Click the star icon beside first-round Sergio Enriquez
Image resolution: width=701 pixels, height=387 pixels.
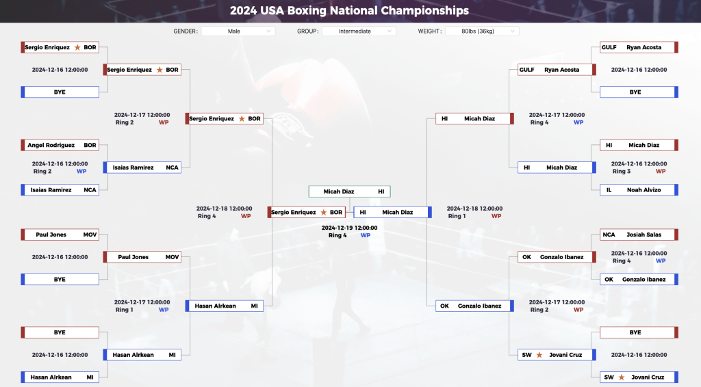point(77,47)
